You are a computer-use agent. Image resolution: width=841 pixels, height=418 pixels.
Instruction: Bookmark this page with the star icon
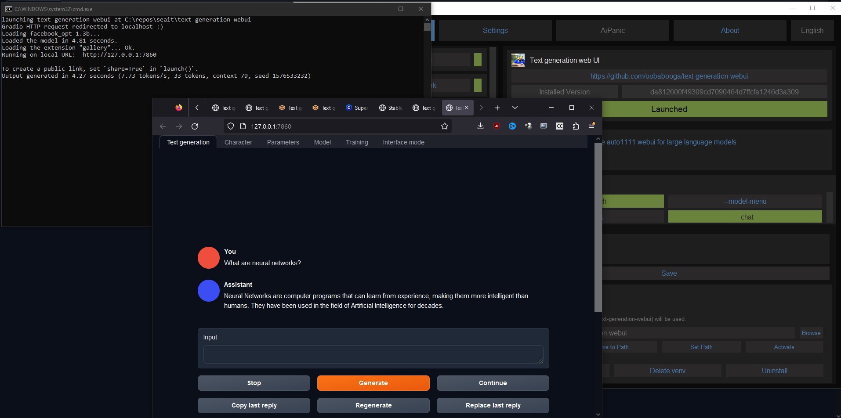pyautogui.click(x=445, y=126)
